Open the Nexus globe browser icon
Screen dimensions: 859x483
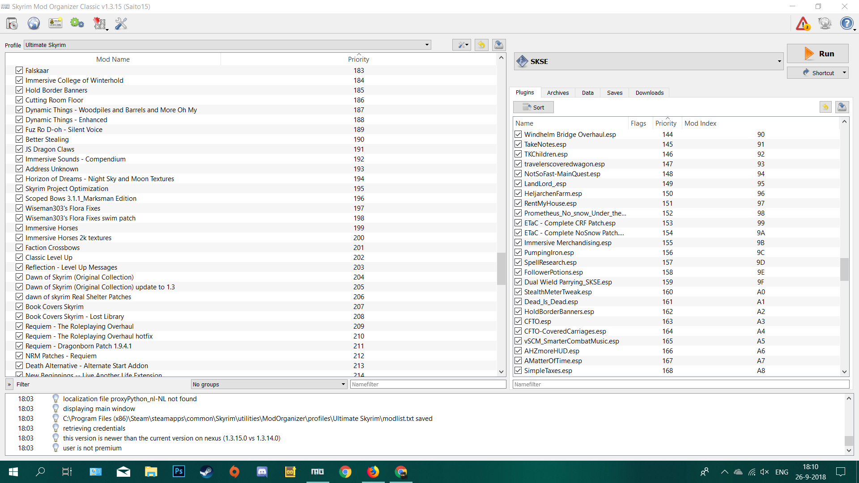(34, 23)
